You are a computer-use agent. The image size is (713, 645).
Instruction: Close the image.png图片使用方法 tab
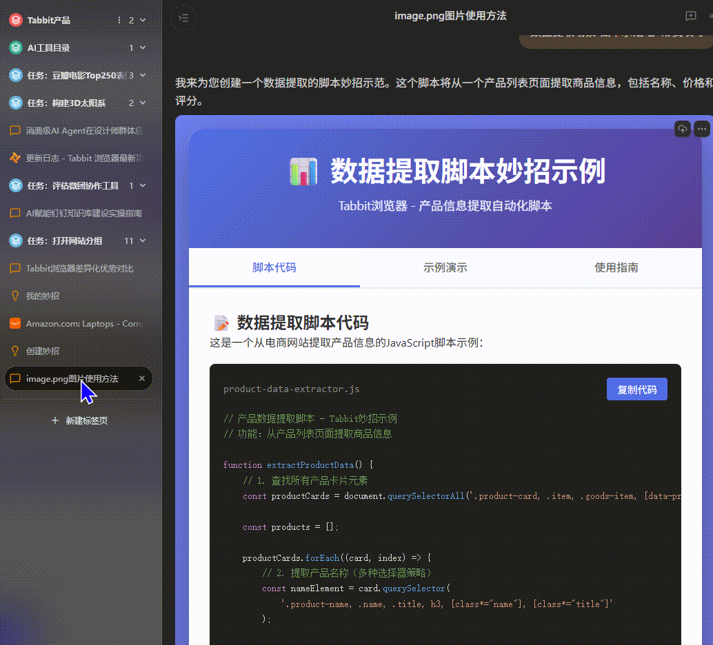pyautogui.click(x=142, y=378)
